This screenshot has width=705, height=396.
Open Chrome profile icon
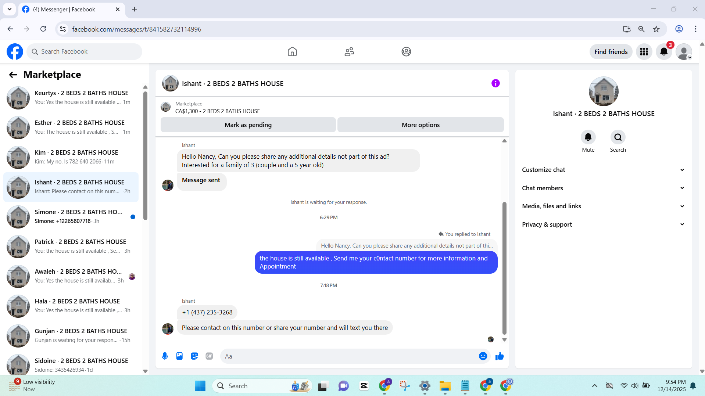coord(679,29)
